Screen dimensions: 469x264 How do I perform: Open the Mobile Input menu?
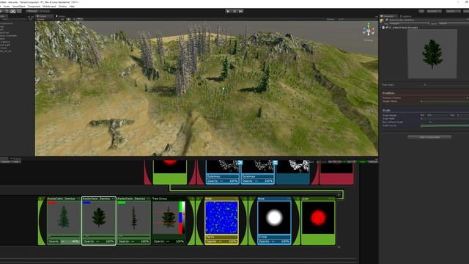pos(49,6)
